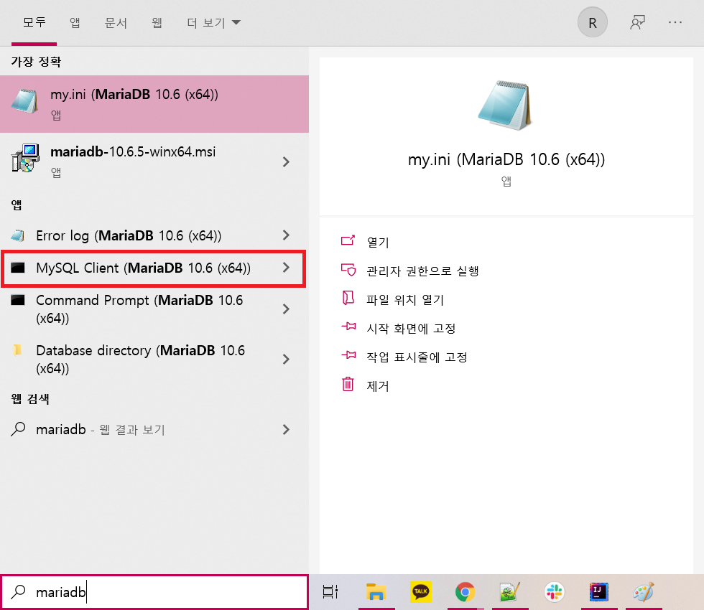The image size is (704, 610).
Task: Open Notepad++ from the taskbar
Action: coord(509,592)
